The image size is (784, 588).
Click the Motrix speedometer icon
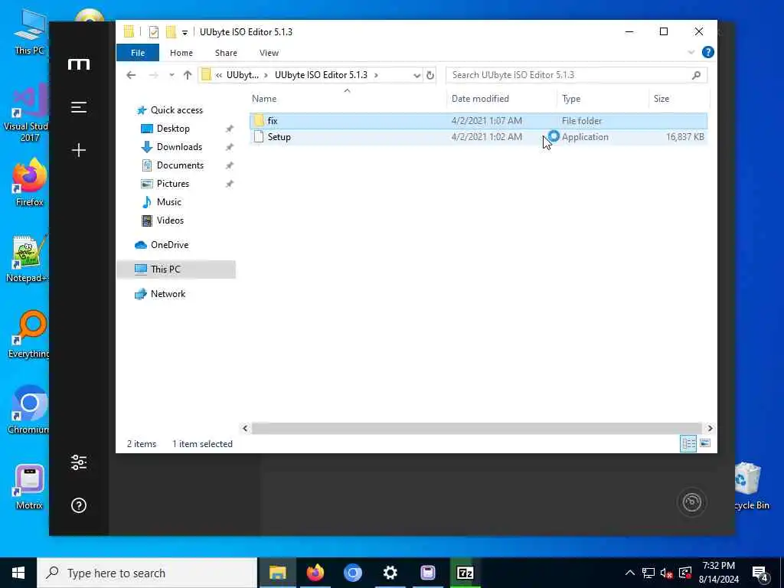coord(692,502)
